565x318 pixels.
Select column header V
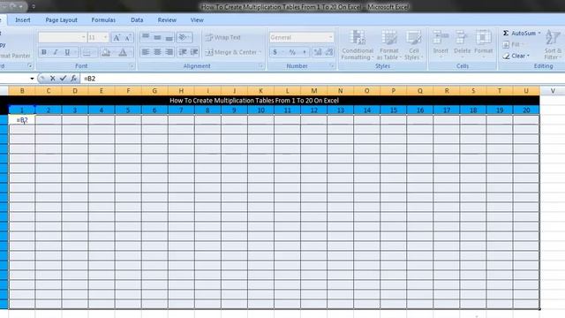[553, 91]
